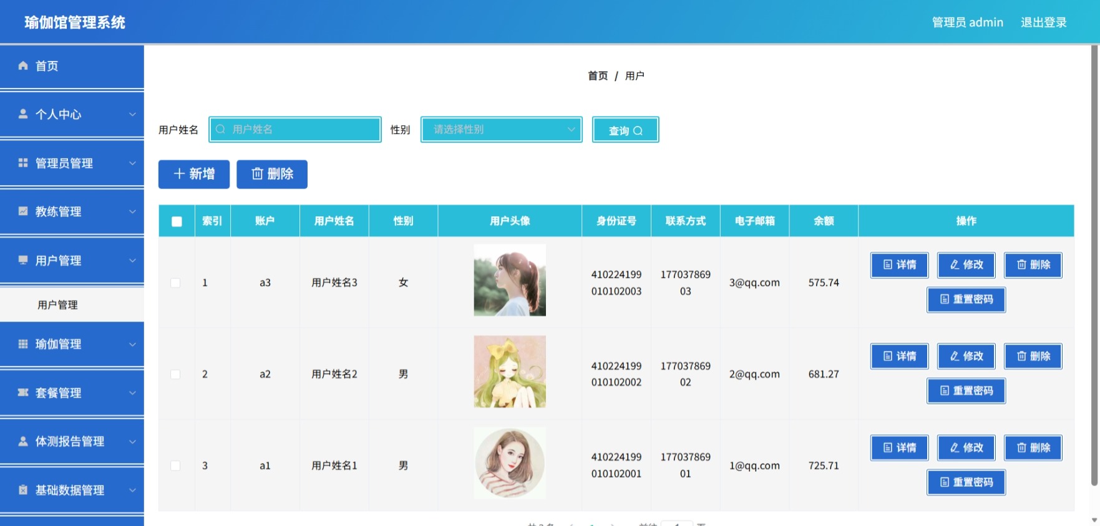The height and width of the screenshot is (526, 1100).
Task: Click the 查询 search button
Action: [625, 130]
